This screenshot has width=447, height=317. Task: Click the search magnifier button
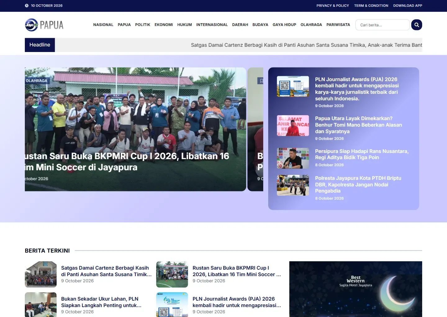[x=417, y=25]
